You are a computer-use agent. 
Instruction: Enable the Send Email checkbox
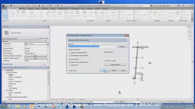[x=70, y=65]
